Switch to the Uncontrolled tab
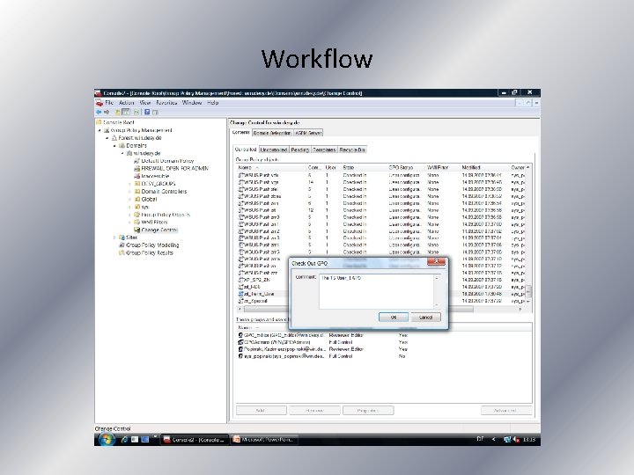 point(274,150)
